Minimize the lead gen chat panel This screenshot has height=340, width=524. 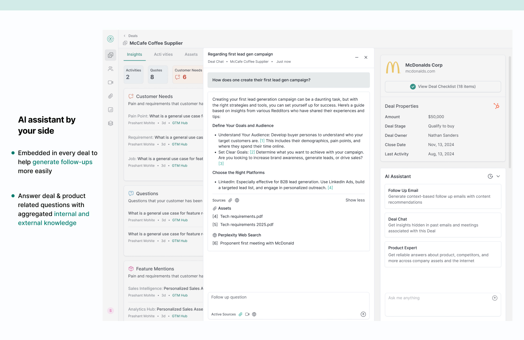pyautogui.click(x=357, y=57)
